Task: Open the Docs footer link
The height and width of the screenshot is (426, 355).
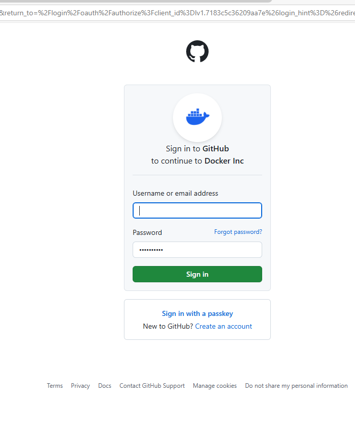Action: [x=105, y=386]
